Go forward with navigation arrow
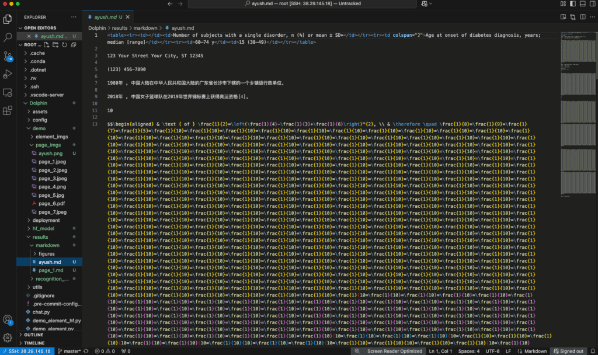This screenshot has height=355, width=598. [x=180, y=4]
